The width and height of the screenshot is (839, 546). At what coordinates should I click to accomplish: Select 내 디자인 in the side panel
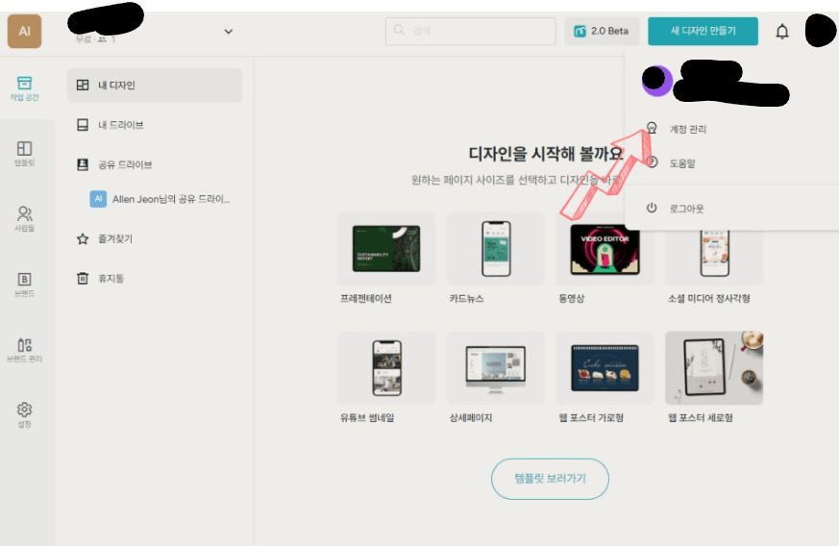[x=154, y=86]
